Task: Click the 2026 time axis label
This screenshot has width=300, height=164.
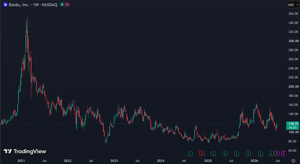Action: (x=254, y=161)
